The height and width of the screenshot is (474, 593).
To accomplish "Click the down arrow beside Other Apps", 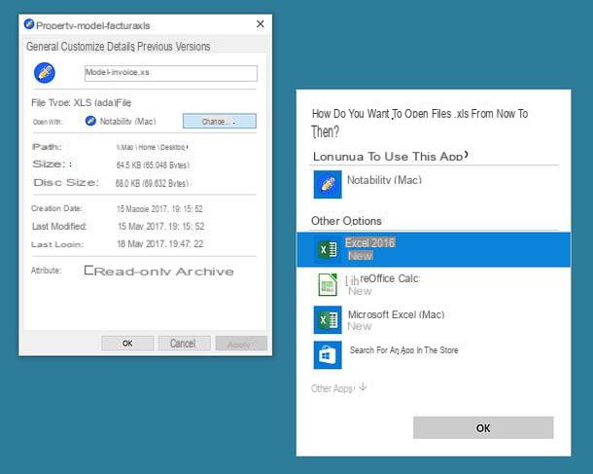I will click(363, 387).
